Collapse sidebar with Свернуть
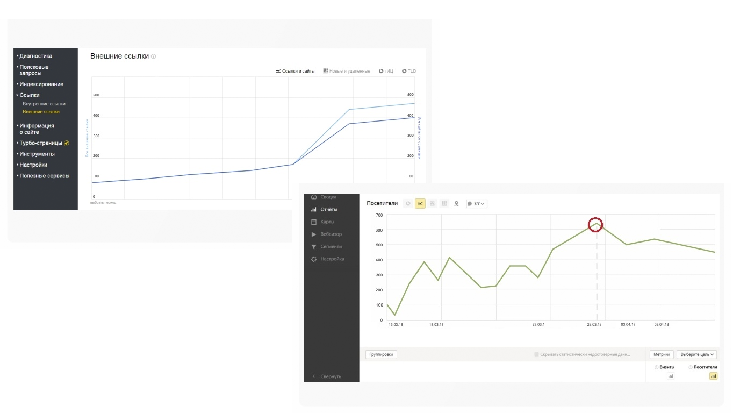Viewport: 740px width, 413px height. 327,376
